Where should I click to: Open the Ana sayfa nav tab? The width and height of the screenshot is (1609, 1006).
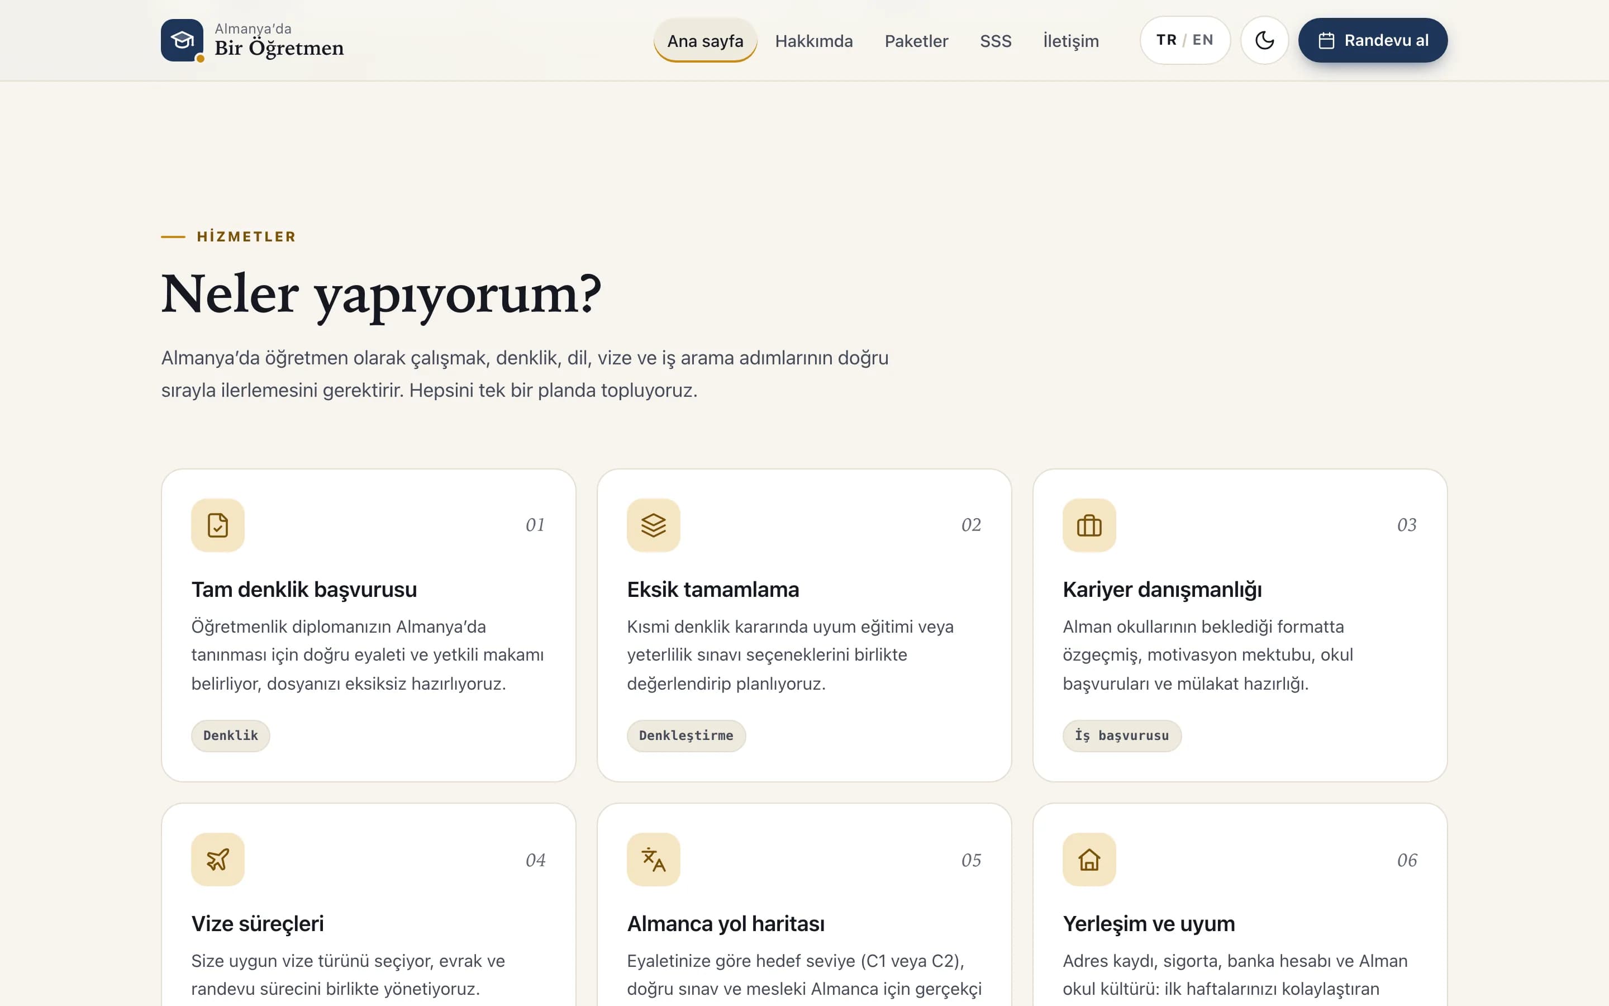[704, 41]
